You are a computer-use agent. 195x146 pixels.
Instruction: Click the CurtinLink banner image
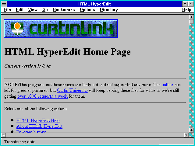coord(61,29)
